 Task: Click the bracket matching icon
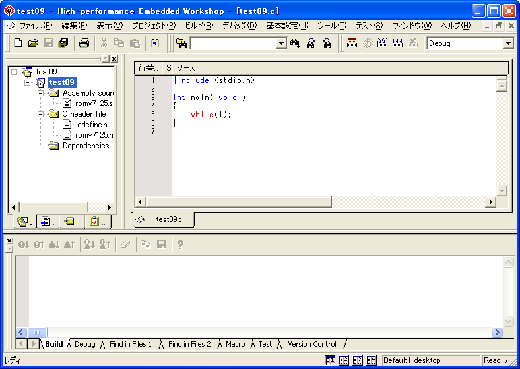coord(154,43)
